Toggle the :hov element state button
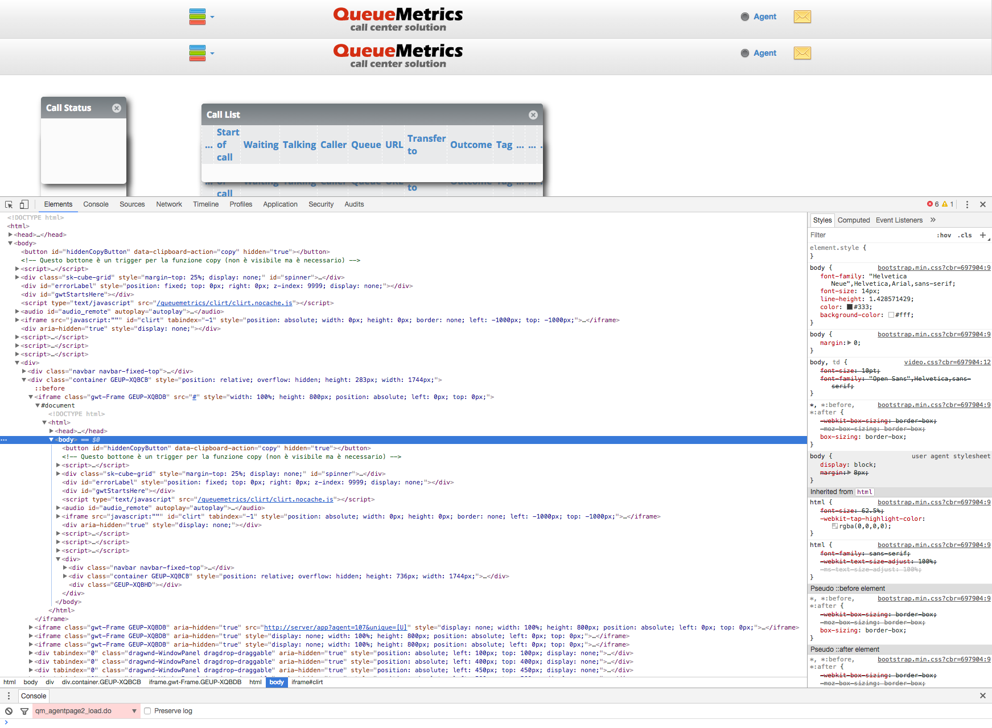This screenshot has height=728, width=992. (944, 235)
